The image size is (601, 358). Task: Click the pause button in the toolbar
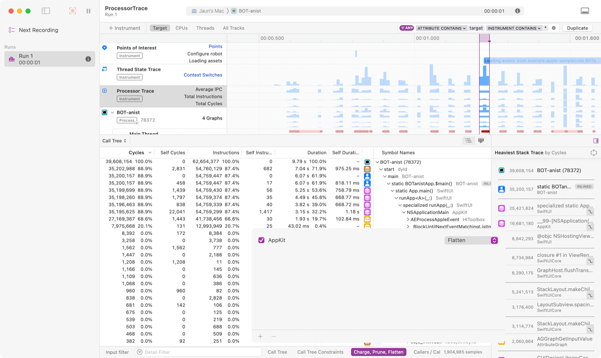coord(88,11)
